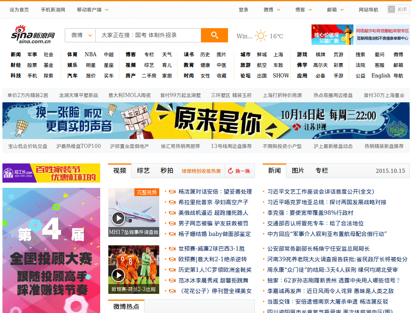Click video icon beside 杨洁篪对话安倍 headline
417x313 pixels.
[172, 192]
